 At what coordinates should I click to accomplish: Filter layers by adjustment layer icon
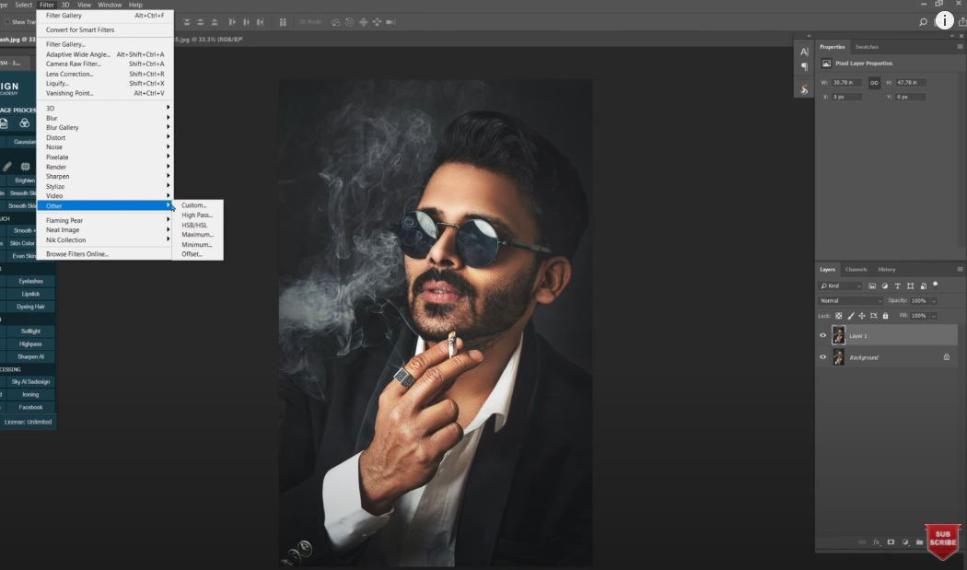coord(885,286)
